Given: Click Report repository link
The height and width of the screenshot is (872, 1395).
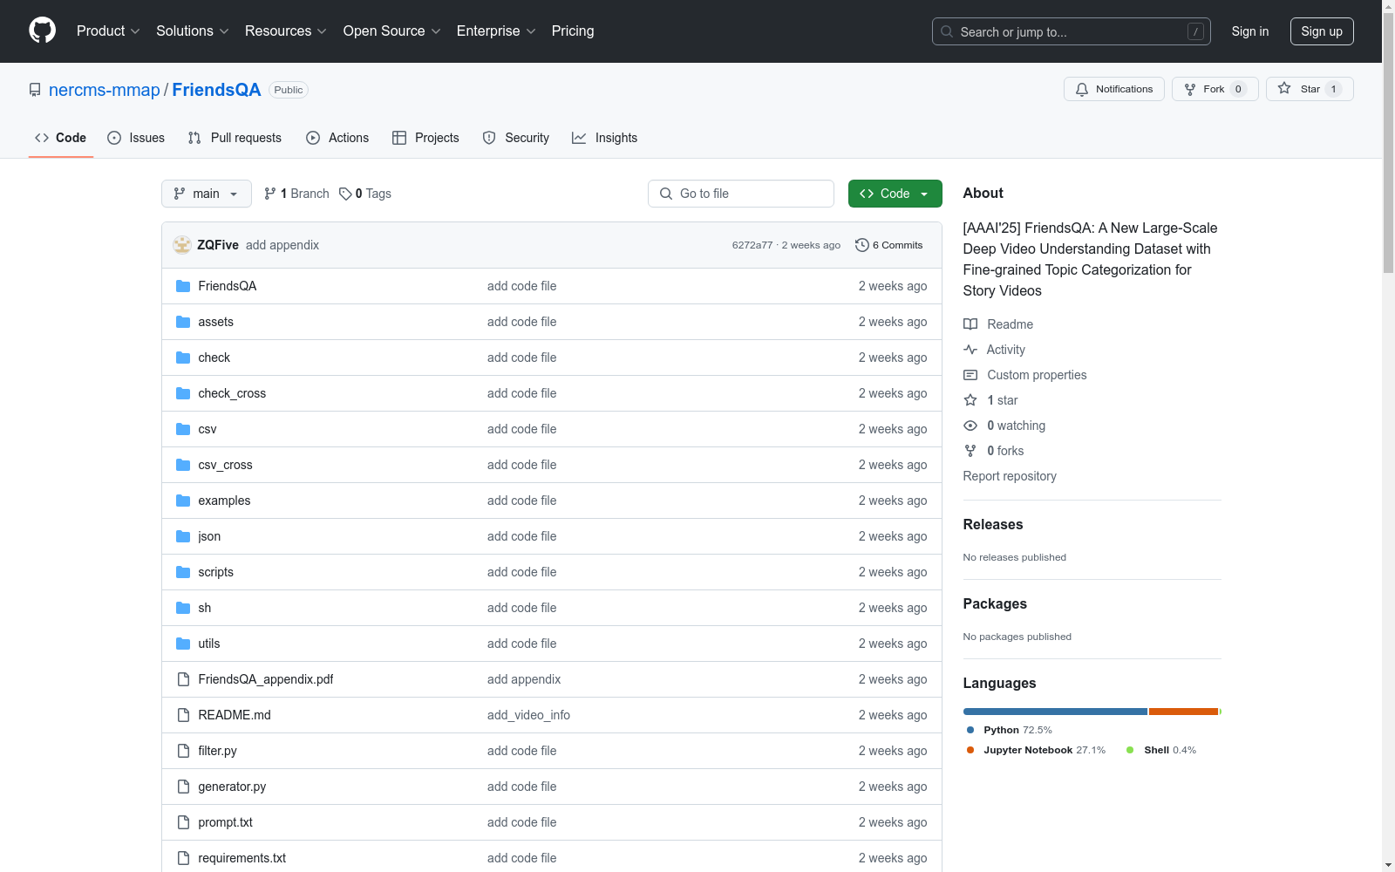Looking at the screenshot, I should click(x=1010, y=476).
